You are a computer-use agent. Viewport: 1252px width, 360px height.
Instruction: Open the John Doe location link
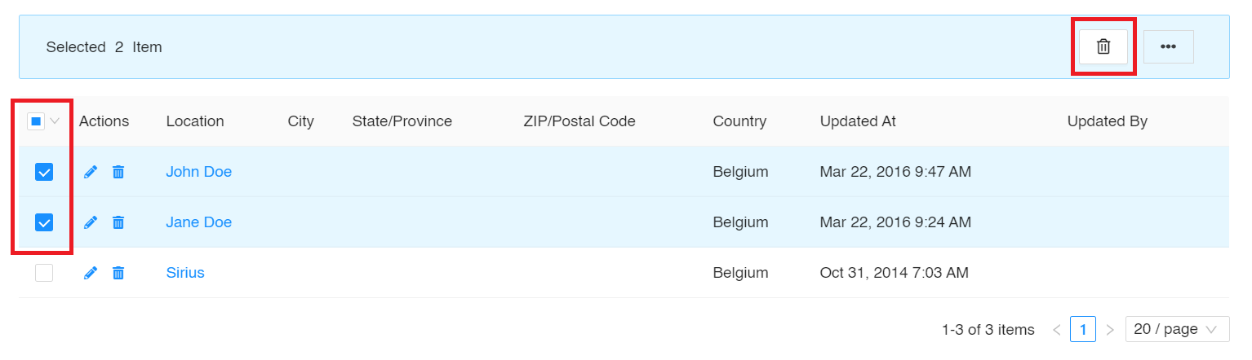[x=199, y=172]
